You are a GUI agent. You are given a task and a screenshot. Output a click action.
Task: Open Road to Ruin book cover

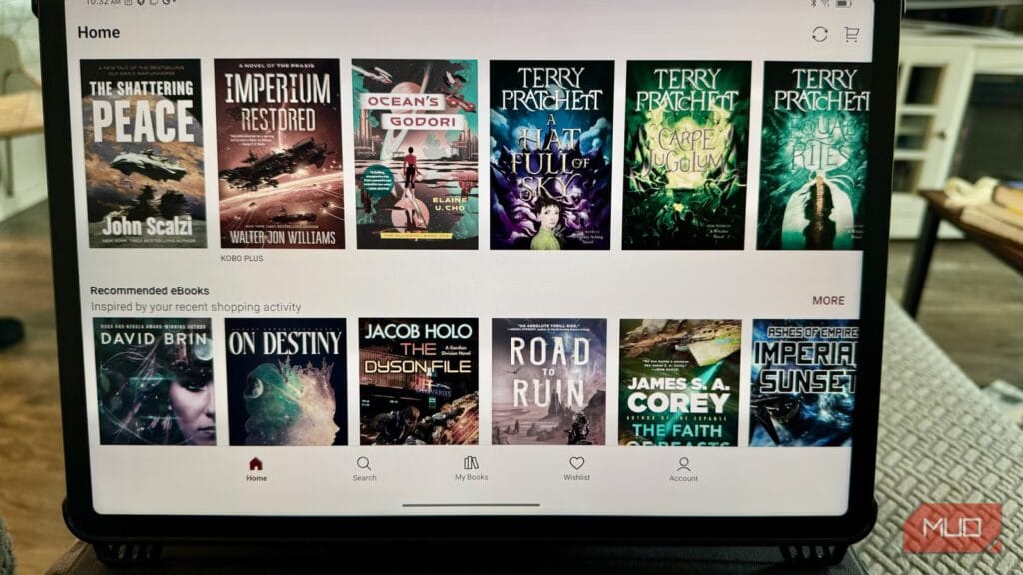(x=549, y=382)
